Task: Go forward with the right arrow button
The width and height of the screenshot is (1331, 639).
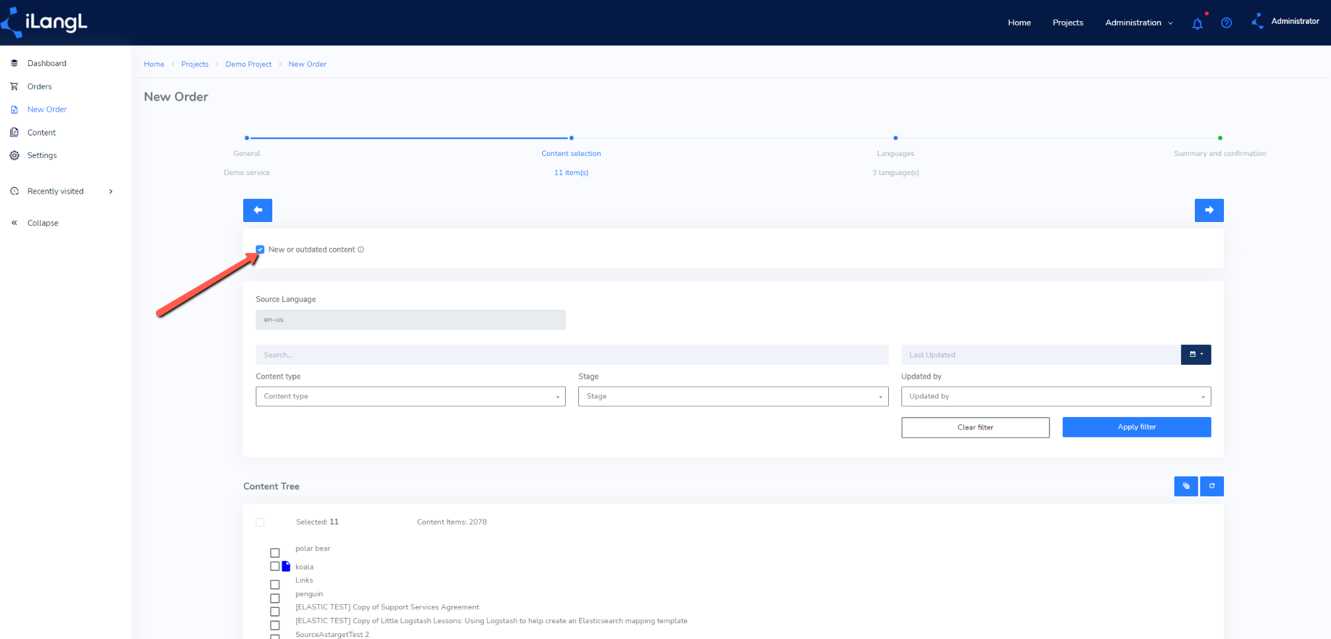Action: pyautogui.click(x=1209, y=210)
